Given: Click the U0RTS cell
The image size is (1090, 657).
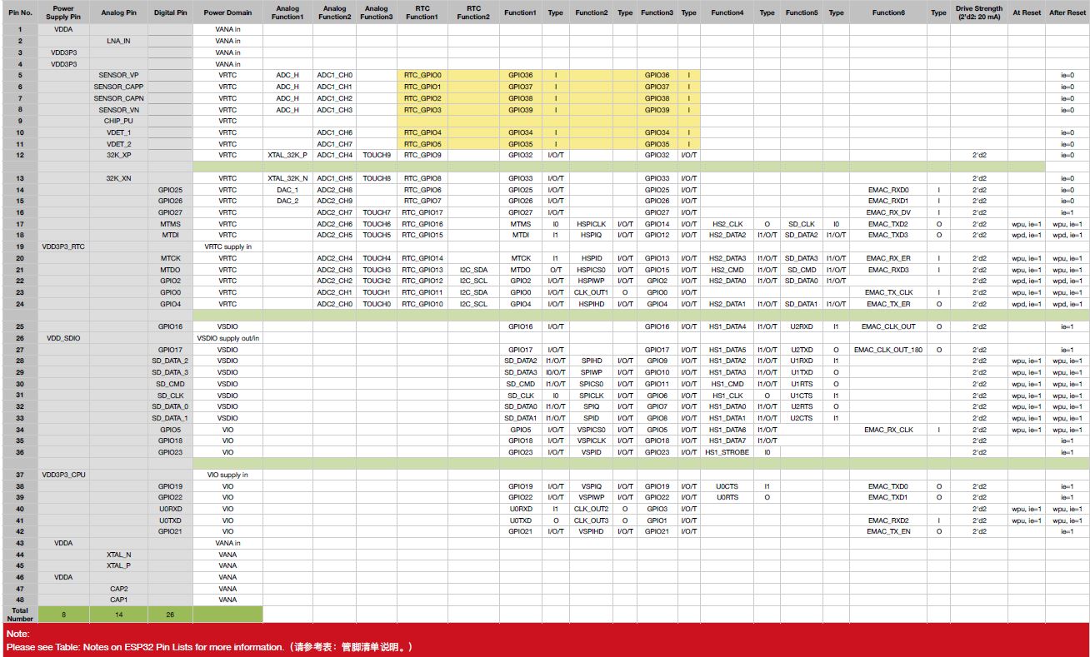Looking at the screenshot, I should point(727,497).
